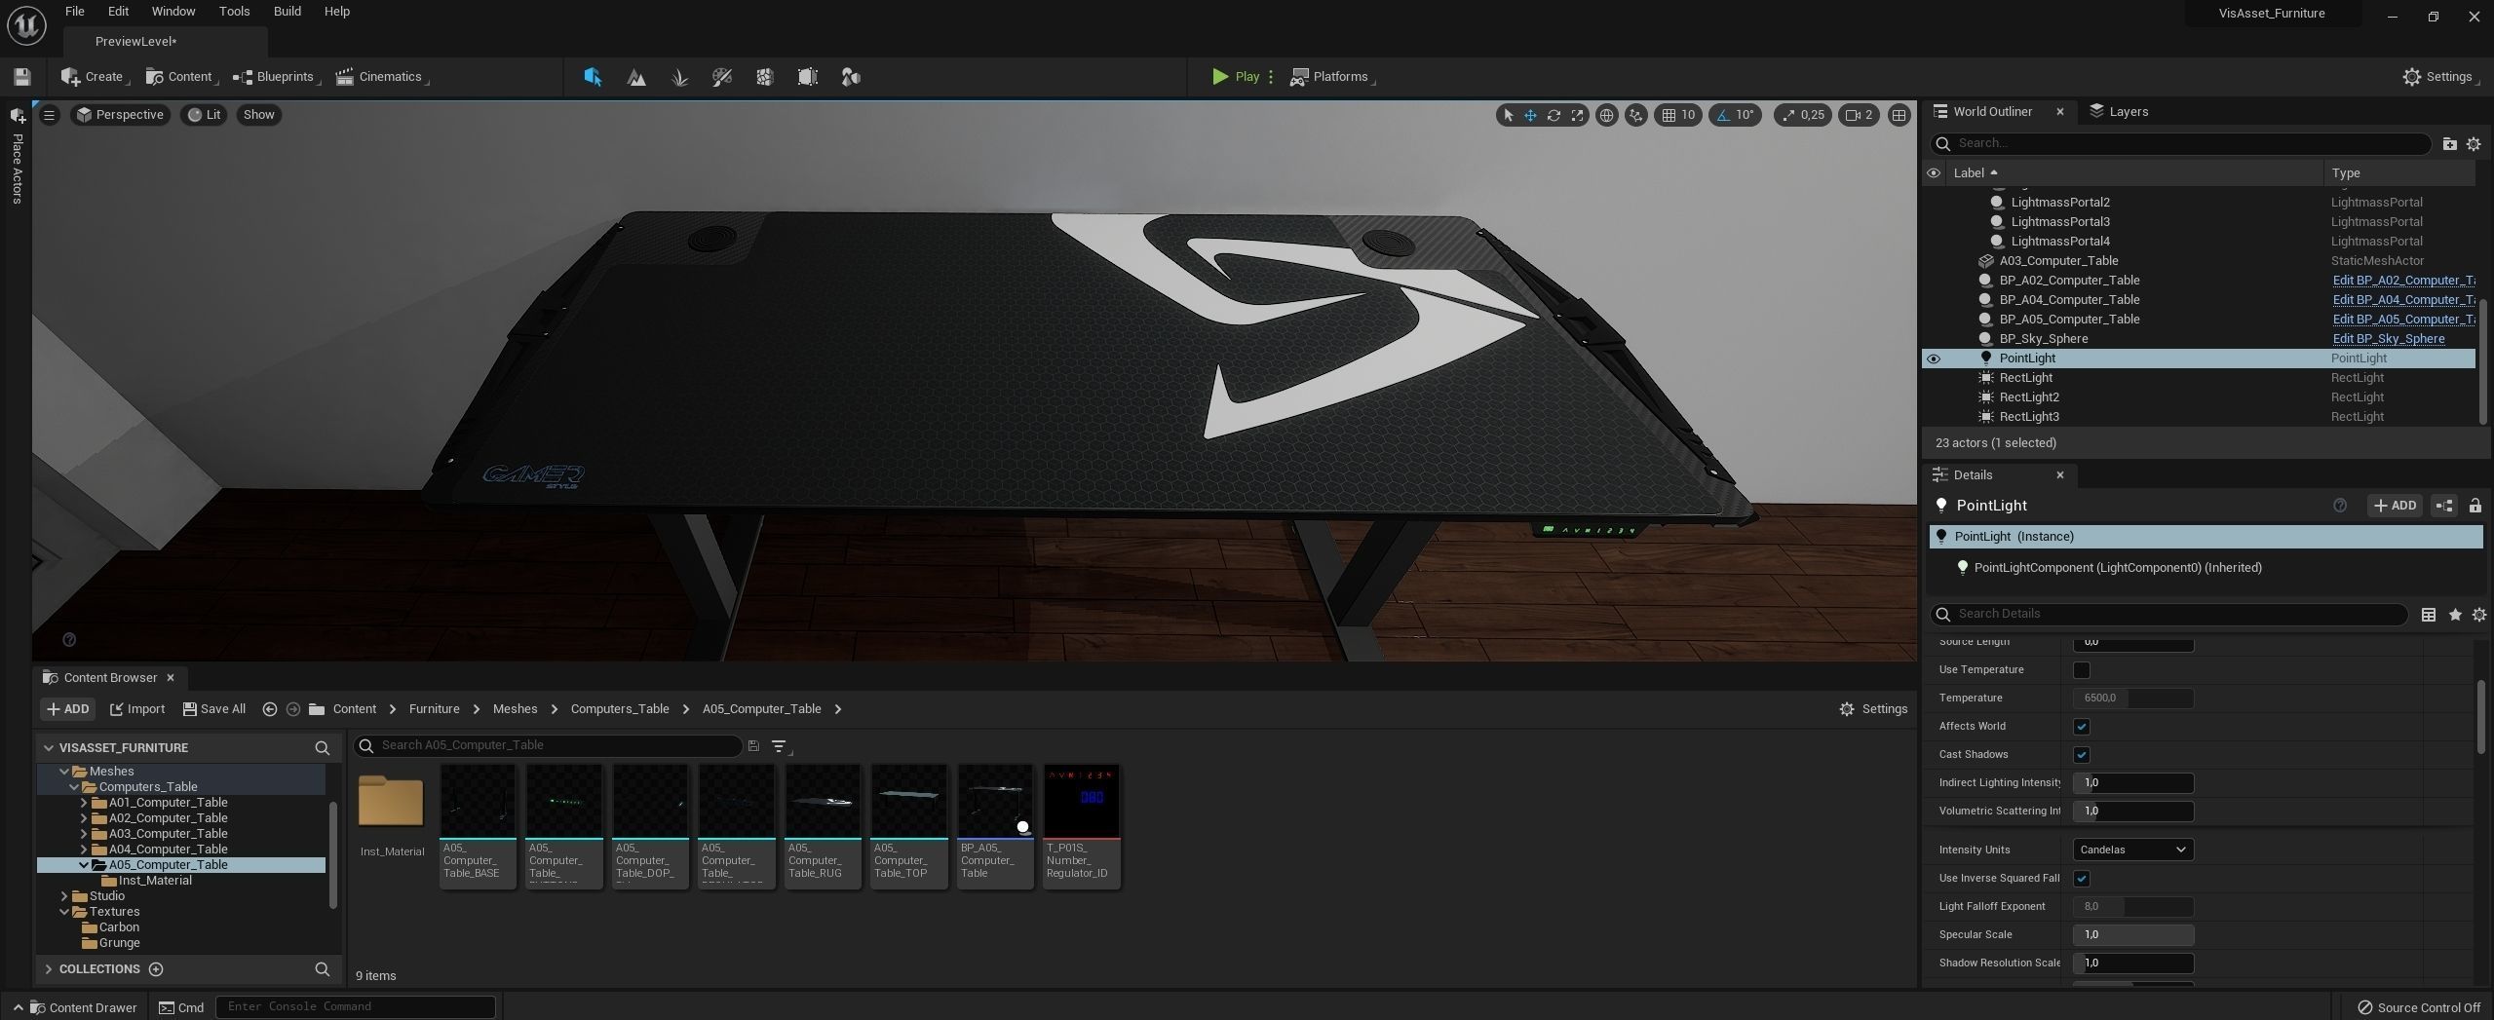2494x1020 pixels.
Task: Open Edit BP_Sky_Sphere link
Action: pos(2388,339)
